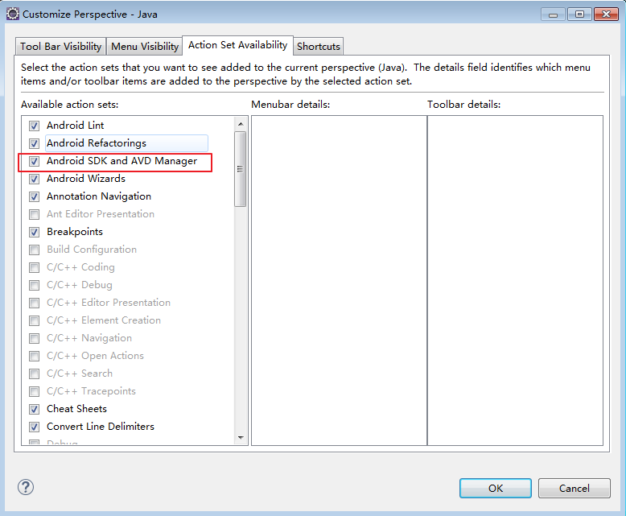Select the Breakpoints label

(75, 232)
